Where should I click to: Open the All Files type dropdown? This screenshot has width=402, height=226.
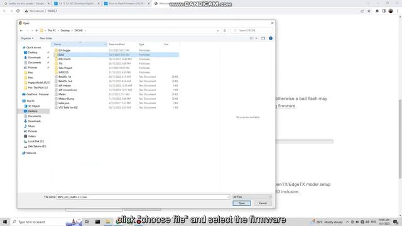coord(252,196)
